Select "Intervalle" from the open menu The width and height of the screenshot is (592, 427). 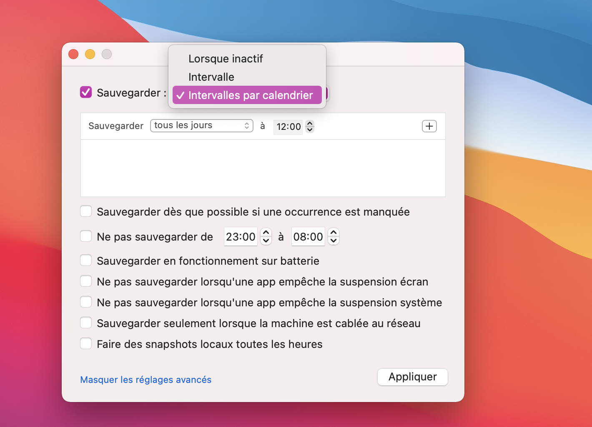[x=211, y=77]
